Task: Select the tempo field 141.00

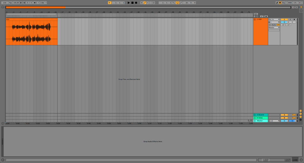Action: pyautogui.click(x=16, y=3)
